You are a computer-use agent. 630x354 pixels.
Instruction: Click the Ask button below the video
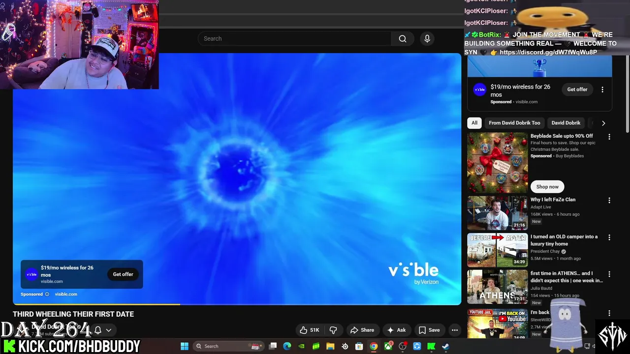396,330
